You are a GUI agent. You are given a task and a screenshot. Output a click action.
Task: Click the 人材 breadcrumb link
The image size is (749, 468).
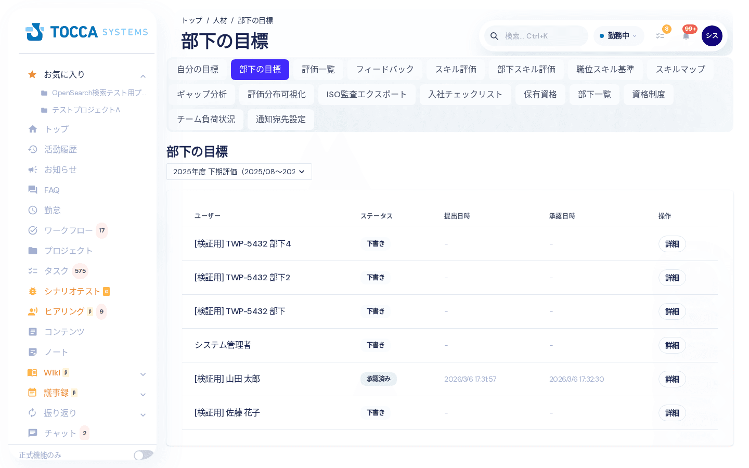pos(220,20)
